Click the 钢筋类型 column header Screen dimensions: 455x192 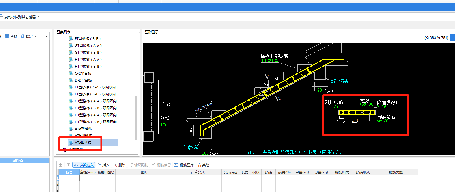396,172
